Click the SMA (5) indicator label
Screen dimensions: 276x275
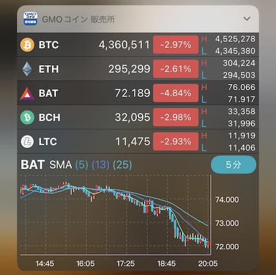(82, 165)
